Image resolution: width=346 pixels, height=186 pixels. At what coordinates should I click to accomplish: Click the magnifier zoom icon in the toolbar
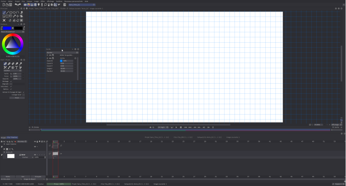click(45, 5)
